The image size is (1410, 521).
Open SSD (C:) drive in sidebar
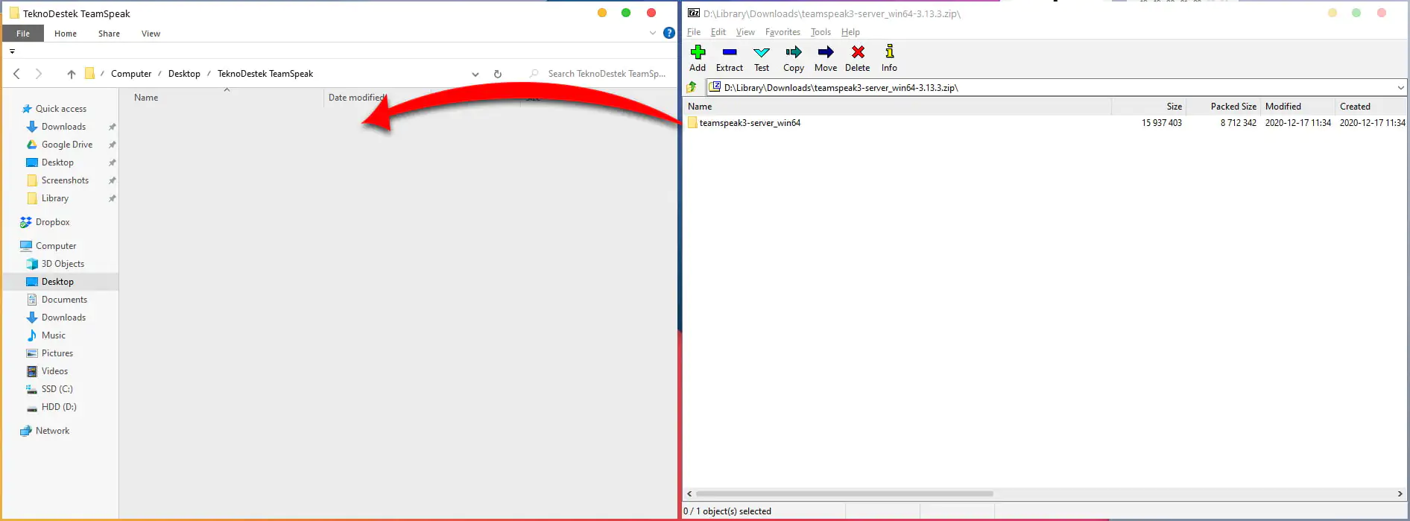57,389
